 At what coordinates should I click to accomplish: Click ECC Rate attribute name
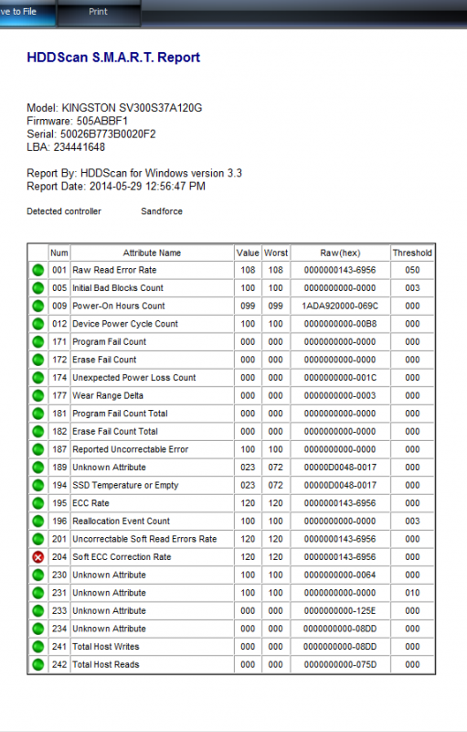click(90, 502)
